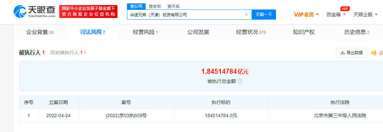Switch to the 查公司 search tab
This screenshot has height=132, width=383.
click(x=136, y=6)
